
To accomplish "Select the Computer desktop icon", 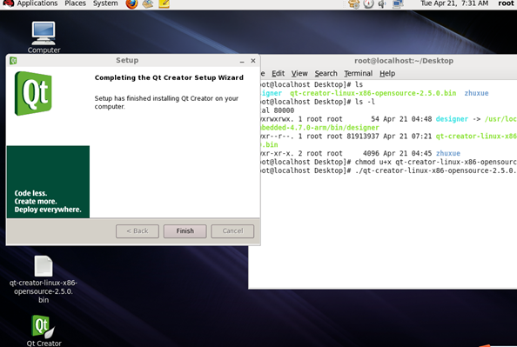I will pos(44,37).
